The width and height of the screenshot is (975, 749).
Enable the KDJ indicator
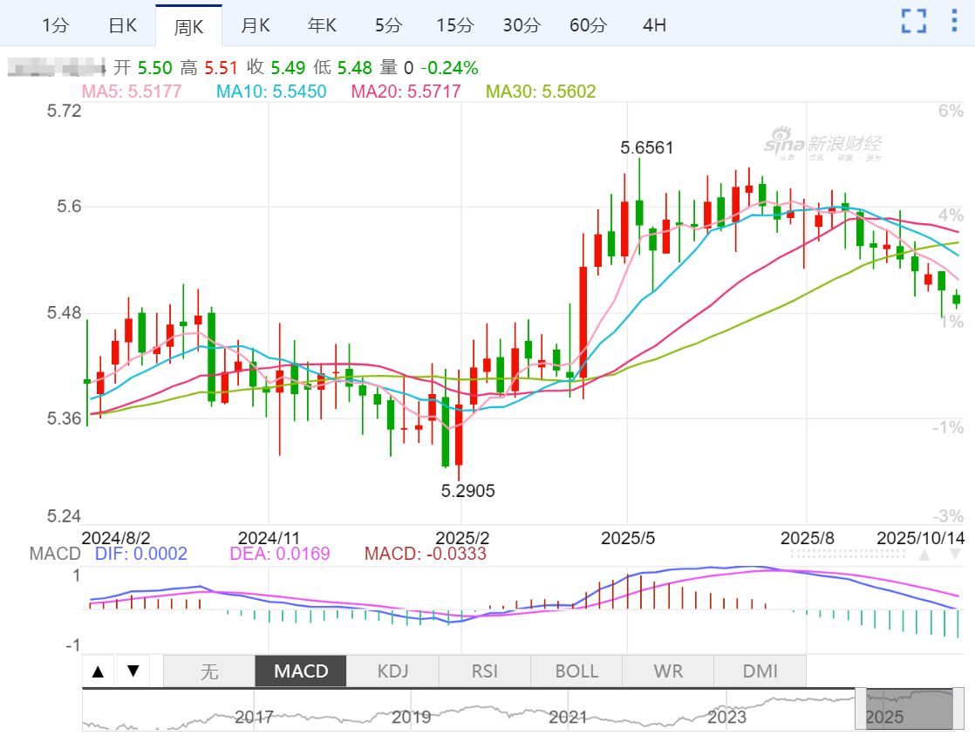pos(392,671)
